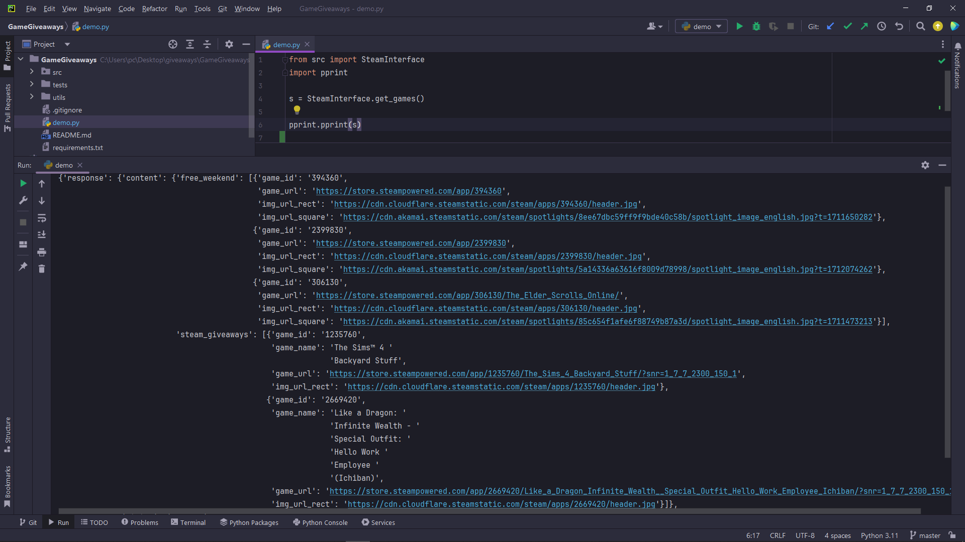The height and width of the screenshot is (542, 965).
Task: Open Git history clock icon
Action: point(882,27)
